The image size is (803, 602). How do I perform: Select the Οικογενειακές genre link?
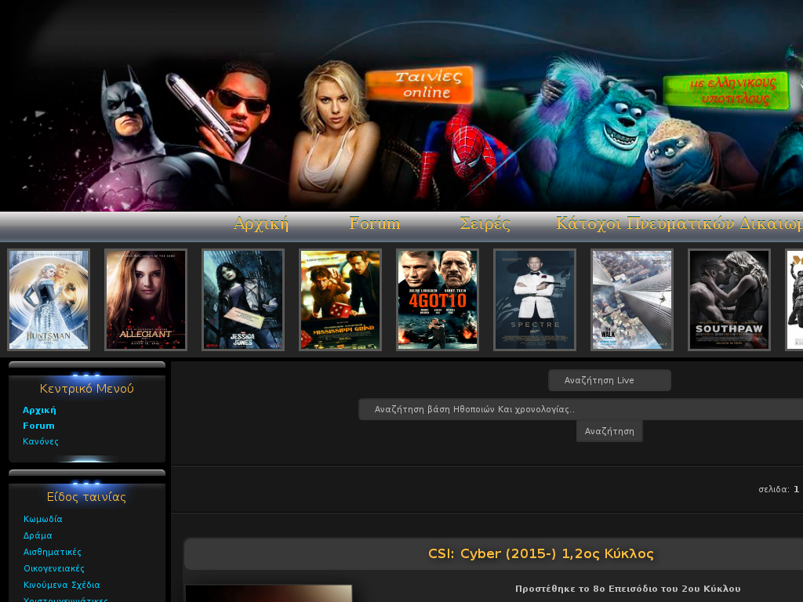(x=54, y=568)
